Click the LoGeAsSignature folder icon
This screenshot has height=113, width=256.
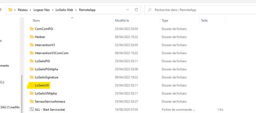[32, 77]
